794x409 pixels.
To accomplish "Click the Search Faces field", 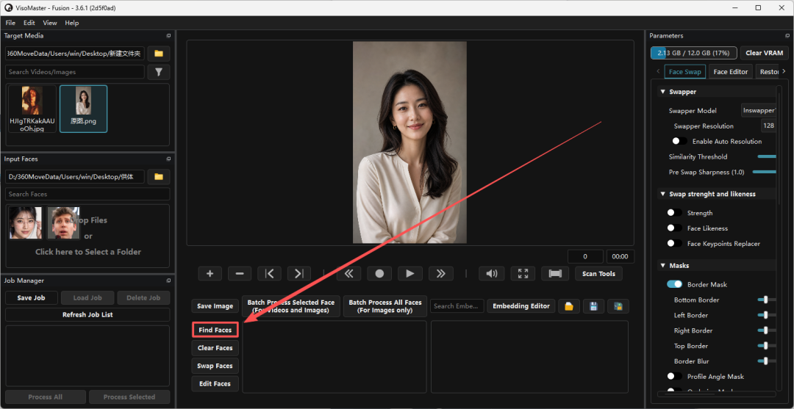I will tap(87, 194).
